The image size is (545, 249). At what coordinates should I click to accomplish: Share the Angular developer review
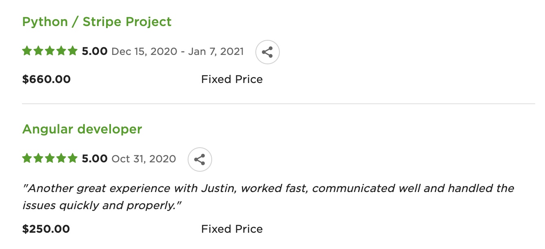coord(199,159)
